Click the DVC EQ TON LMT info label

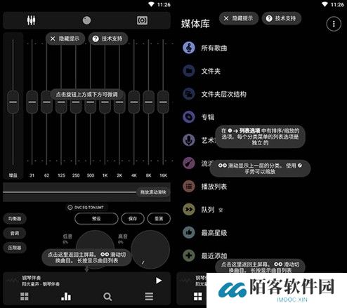point(86,208)
